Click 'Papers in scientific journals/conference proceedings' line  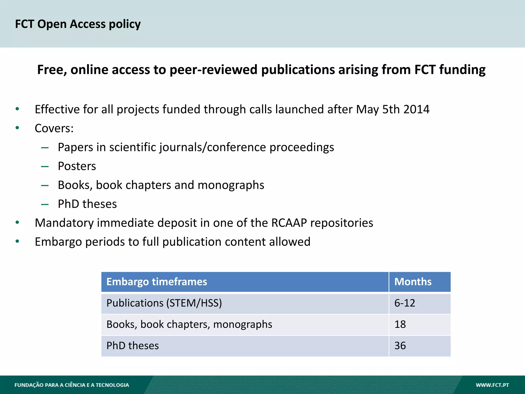coord(196,147)
